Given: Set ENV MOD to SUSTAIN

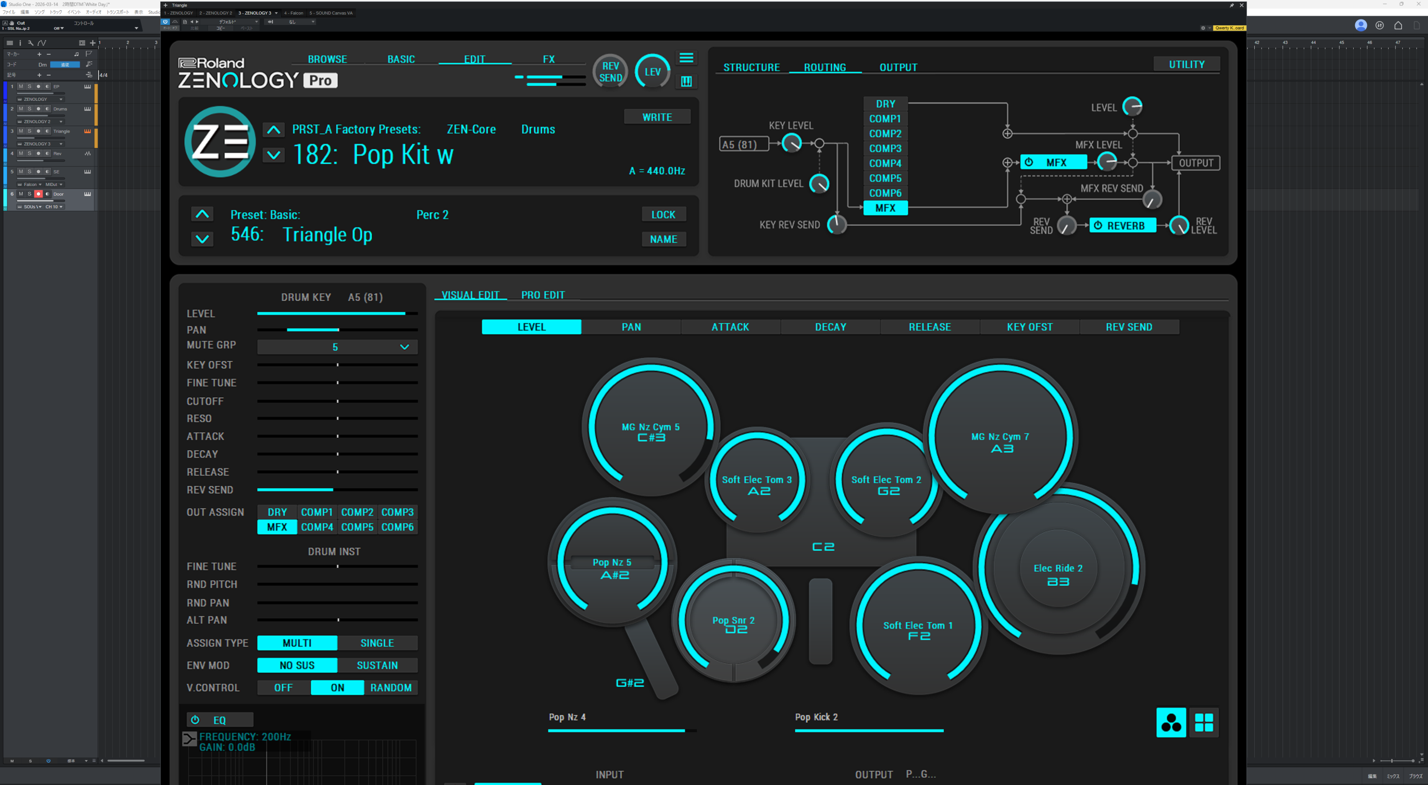Looking at the screenshot, I should pos(377,665).
